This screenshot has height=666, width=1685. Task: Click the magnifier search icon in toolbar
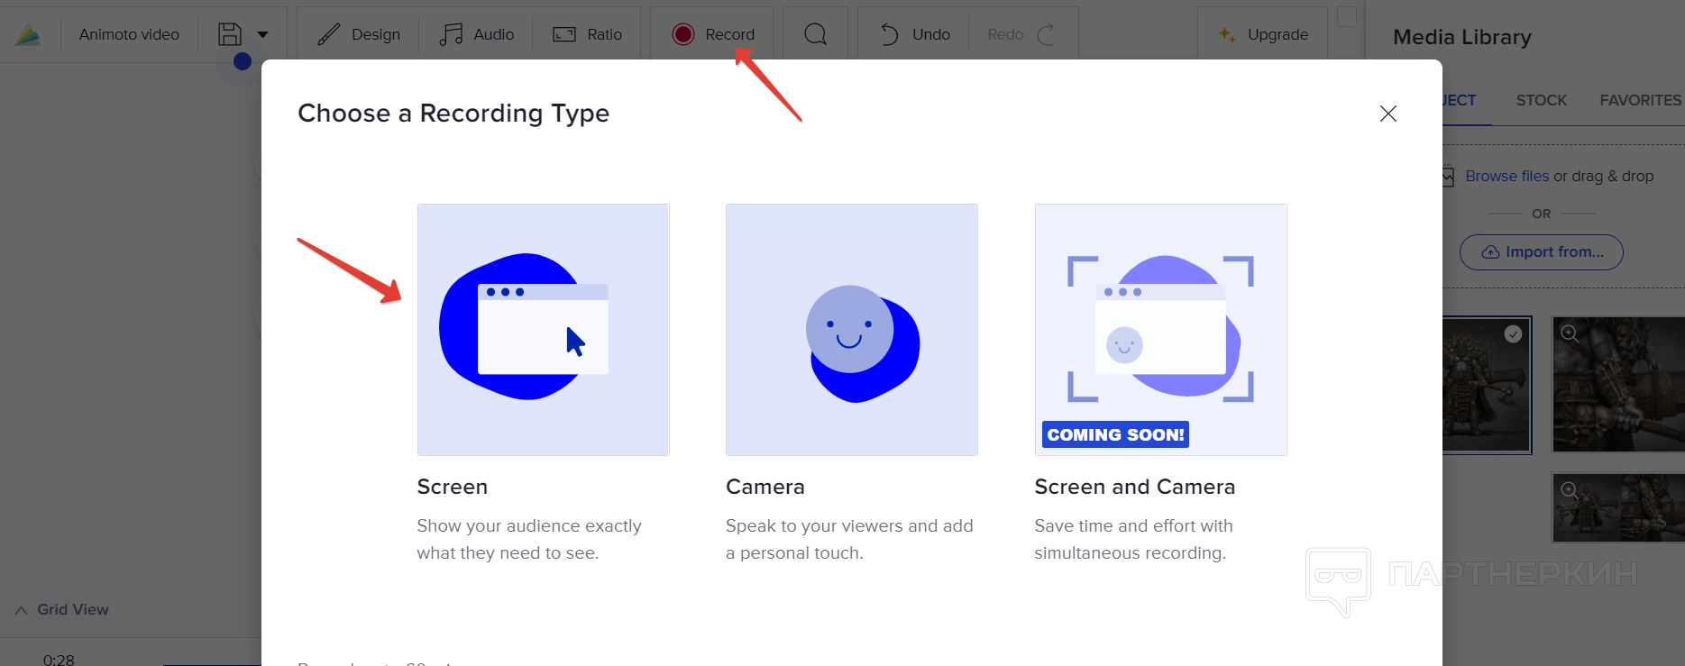pos(815,34)
